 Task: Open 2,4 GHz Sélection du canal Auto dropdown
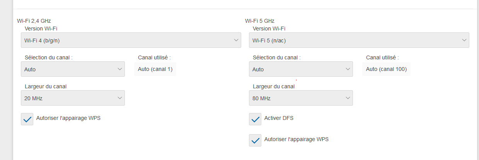(73, 69)
